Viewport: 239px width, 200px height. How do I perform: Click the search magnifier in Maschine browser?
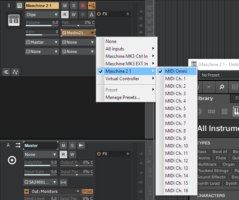click(222, 87)
